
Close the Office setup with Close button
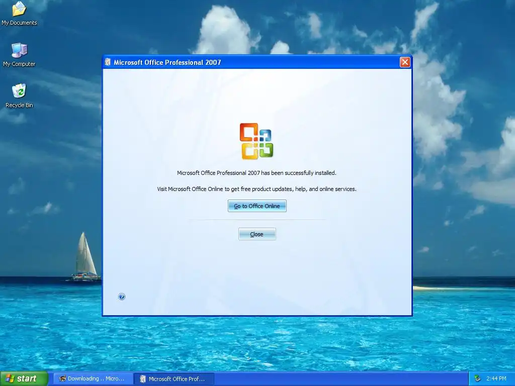[257, 234]
